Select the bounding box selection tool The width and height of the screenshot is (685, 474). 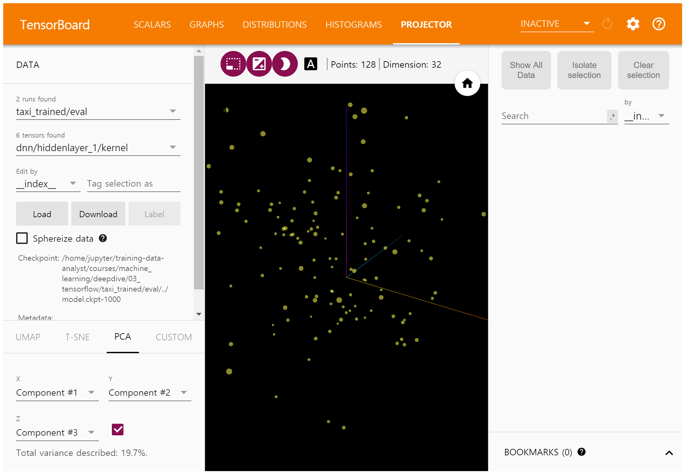pos(233,64)
